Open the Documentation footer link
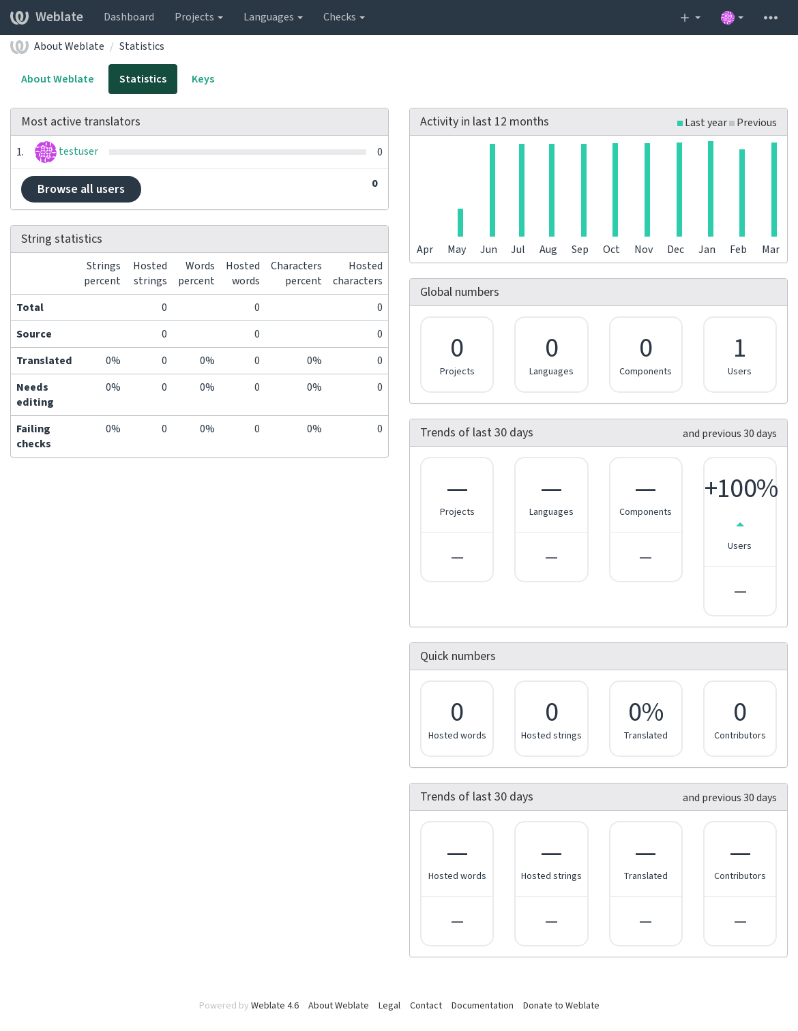Viewport: 798px width, 1031px height. coord(482,1005)
